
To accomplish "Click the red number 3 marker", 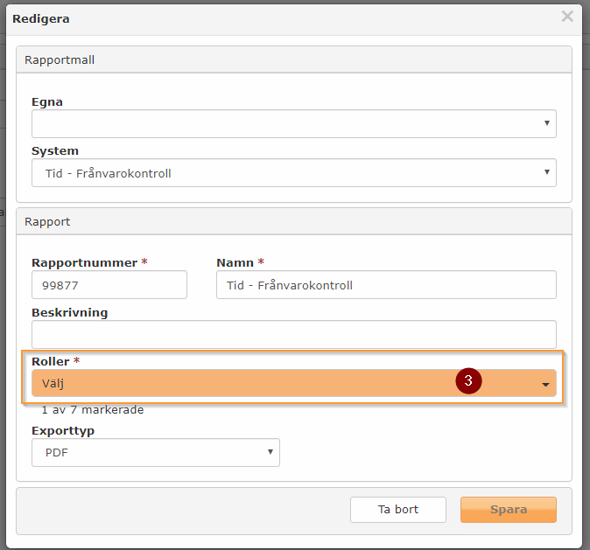I will click(468, 380).
